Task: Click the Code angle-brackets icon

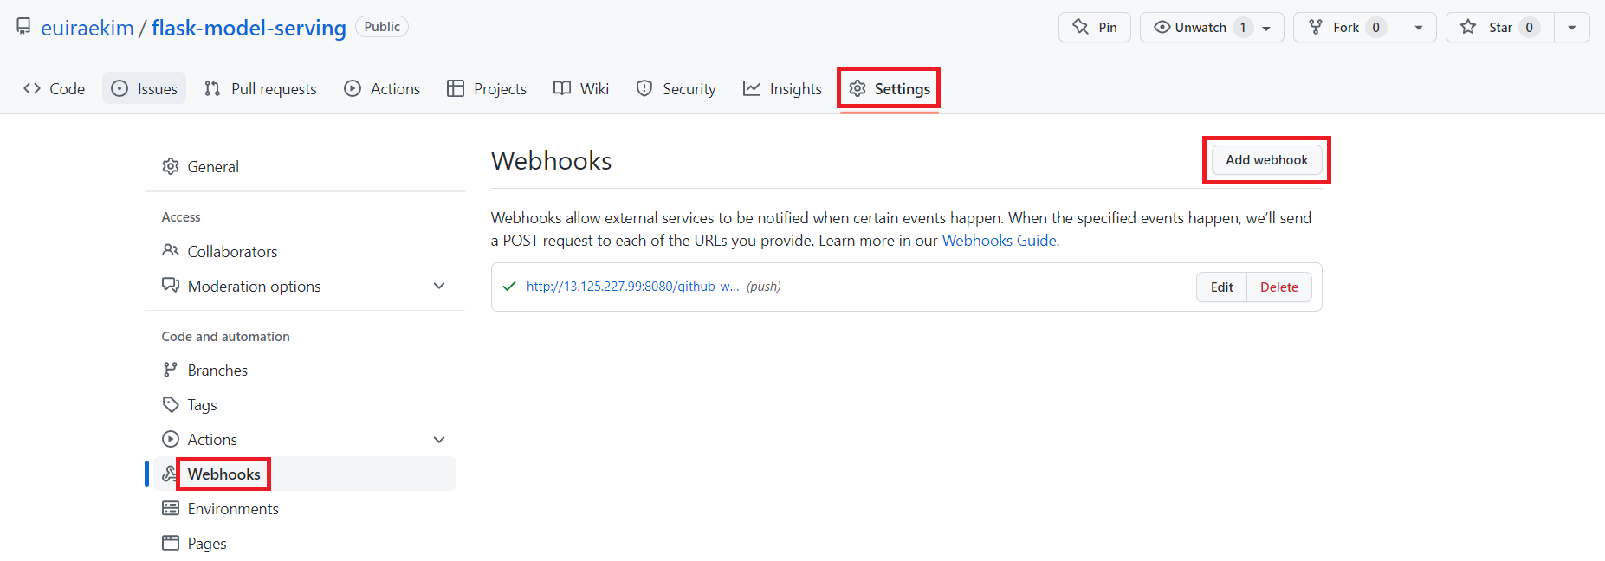Action: (x=32, y=88)
